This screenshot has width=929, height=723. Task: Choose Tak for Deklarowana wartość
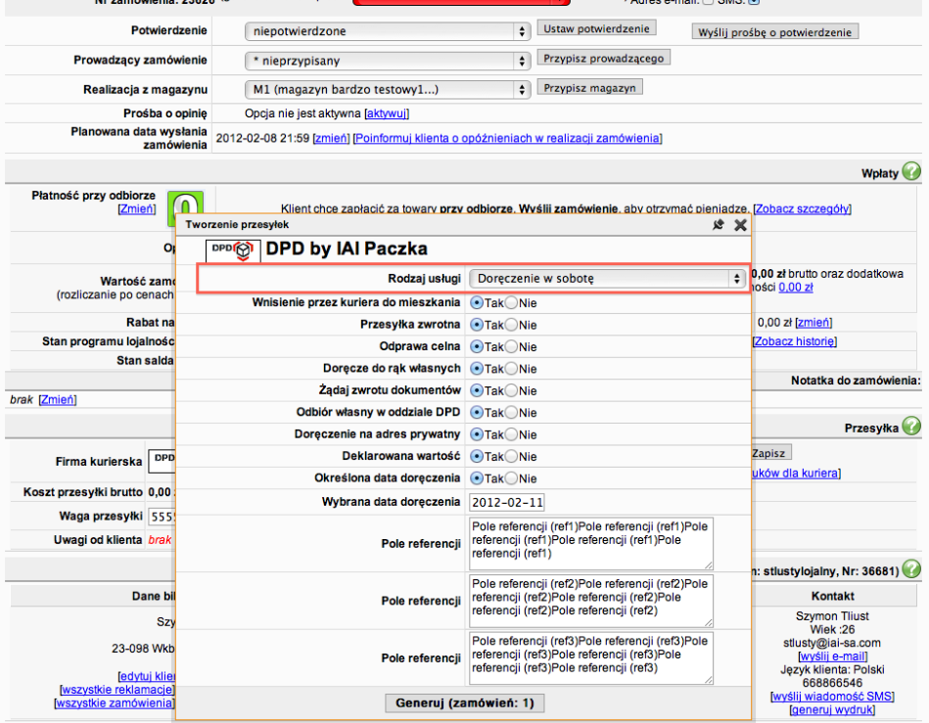[477, 456]
